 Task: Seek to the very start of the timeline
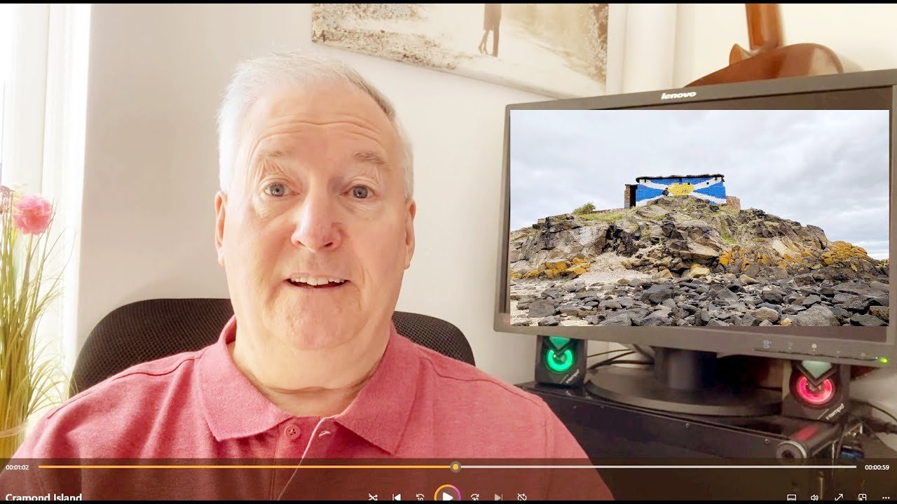coord(40,467)
